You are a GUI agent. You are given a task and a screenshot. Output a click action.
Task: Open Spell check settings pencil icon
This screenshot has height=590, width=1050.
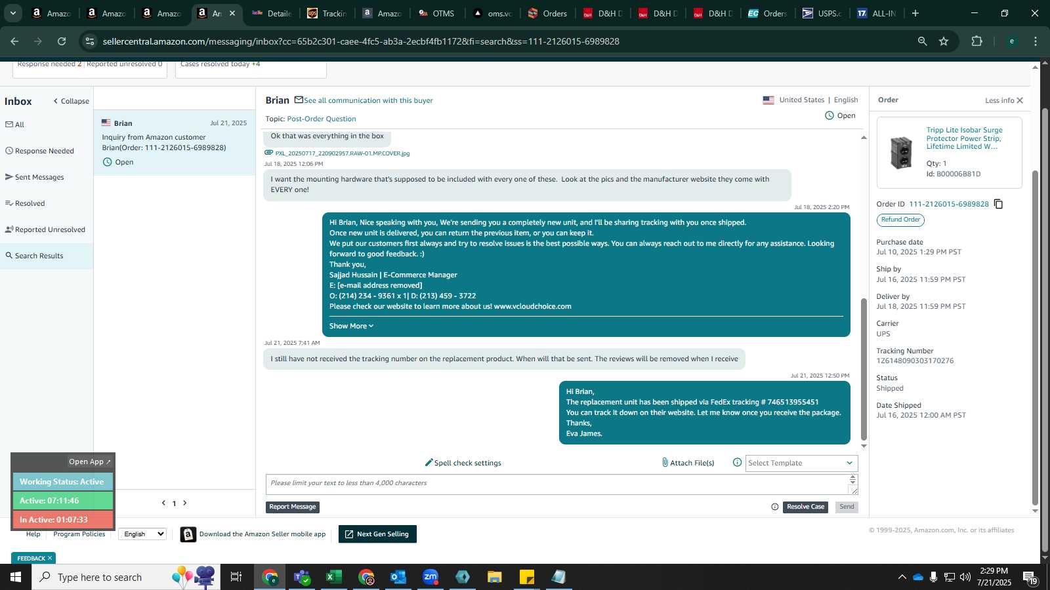click(x=429, y=463)
